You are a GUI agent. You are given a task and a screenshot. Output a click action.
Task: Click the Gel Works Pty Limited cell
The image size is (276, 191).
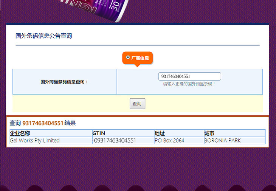point(51,140)
